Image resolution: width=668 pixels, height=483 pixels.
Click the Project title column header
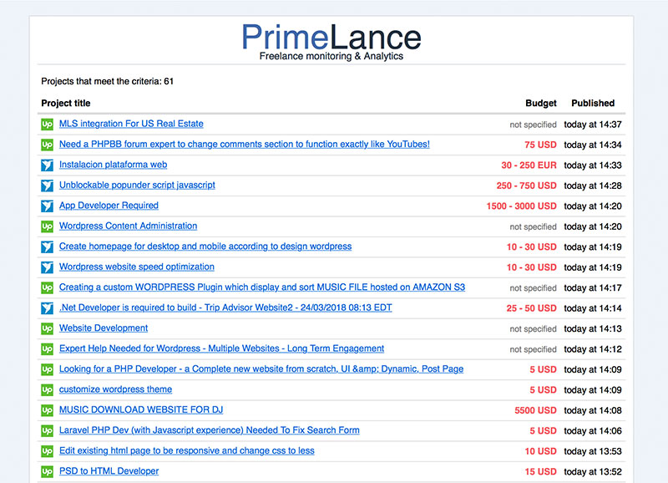(66, 103)
